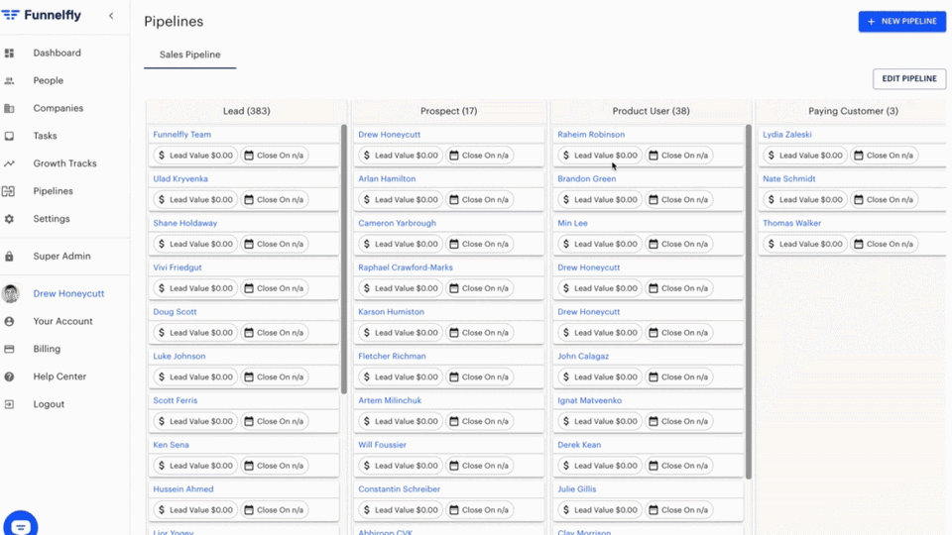Click the Pipelines board icon
Image resolution: width=952 pixels, height=535 pixels.
[x=9, y=191]
